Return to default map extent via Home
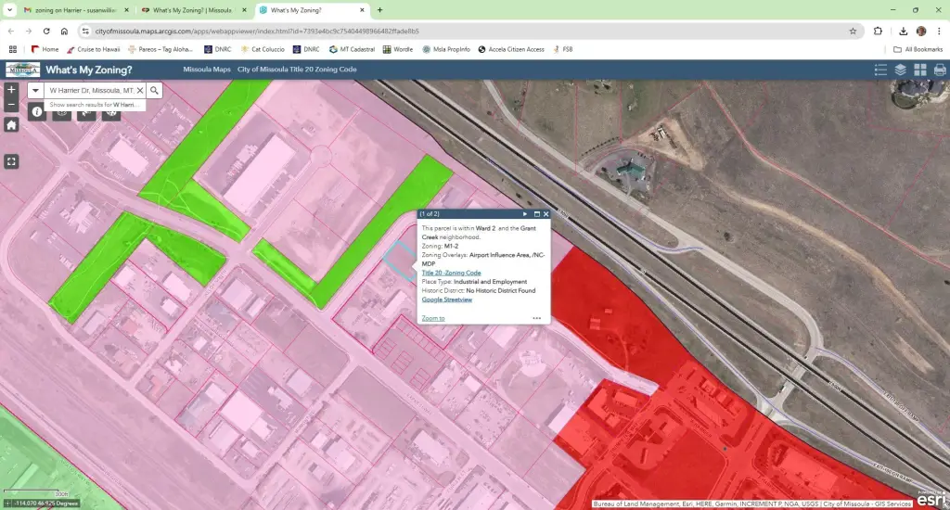 tap(11, 125)
